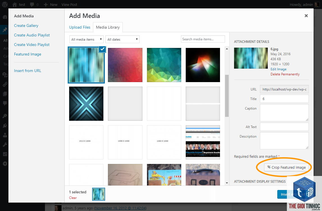Deselect the checked blue stripes image
The width and height of the screenshot is (322, 211).
click(102, 49)
